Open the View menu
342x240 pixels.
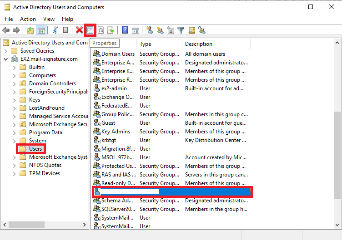coord(49,19)
